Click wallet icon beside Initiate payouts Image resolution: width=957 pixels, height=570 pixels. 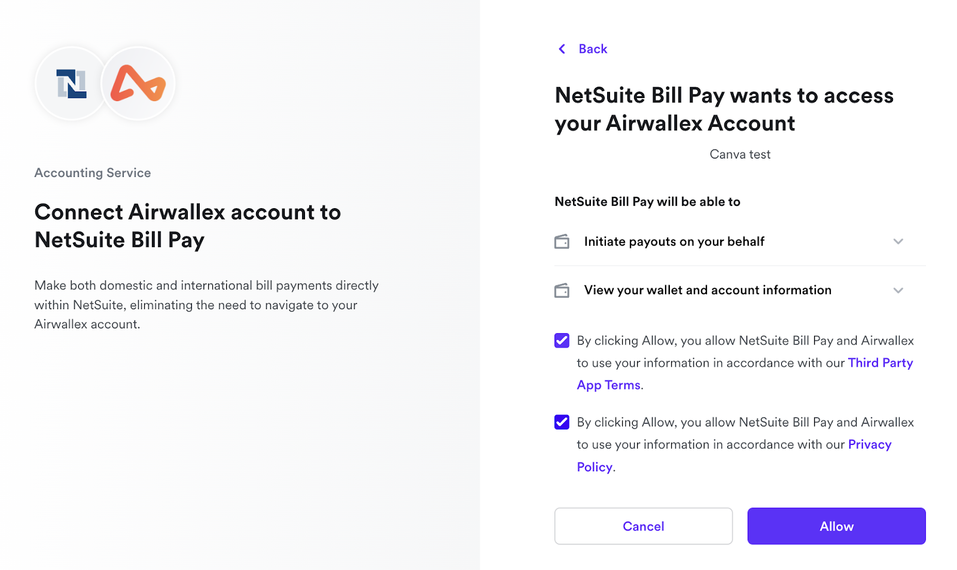click(562, 242)
